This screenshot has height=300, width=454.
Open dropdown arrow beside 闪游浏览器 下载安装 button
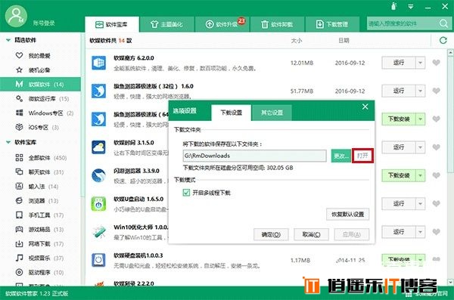[421, 175]
